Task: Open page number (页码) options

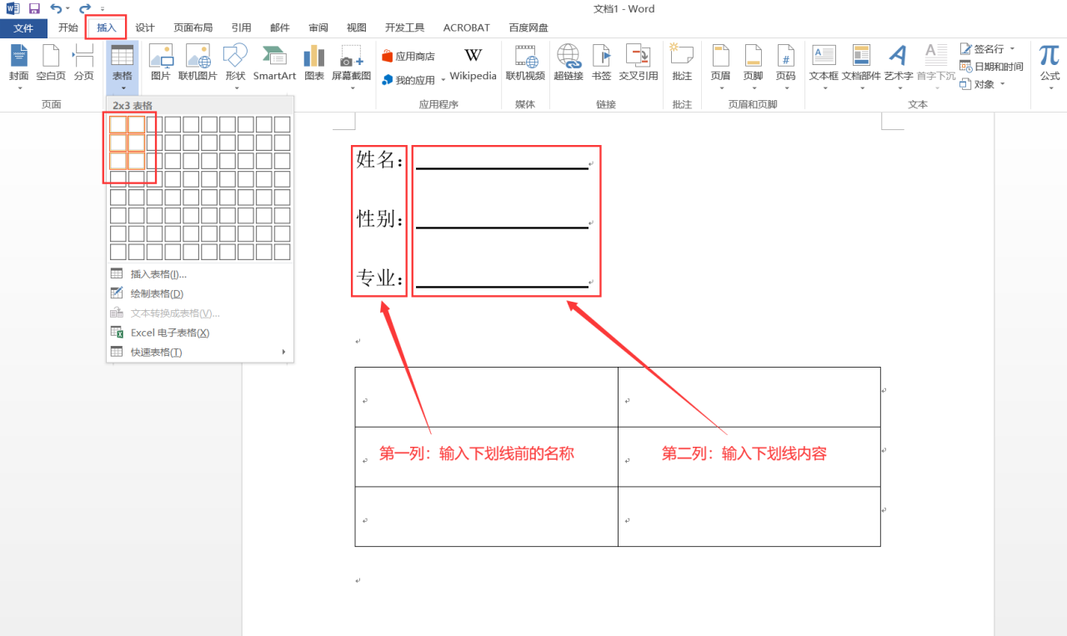Action: [x=785, y=67]
